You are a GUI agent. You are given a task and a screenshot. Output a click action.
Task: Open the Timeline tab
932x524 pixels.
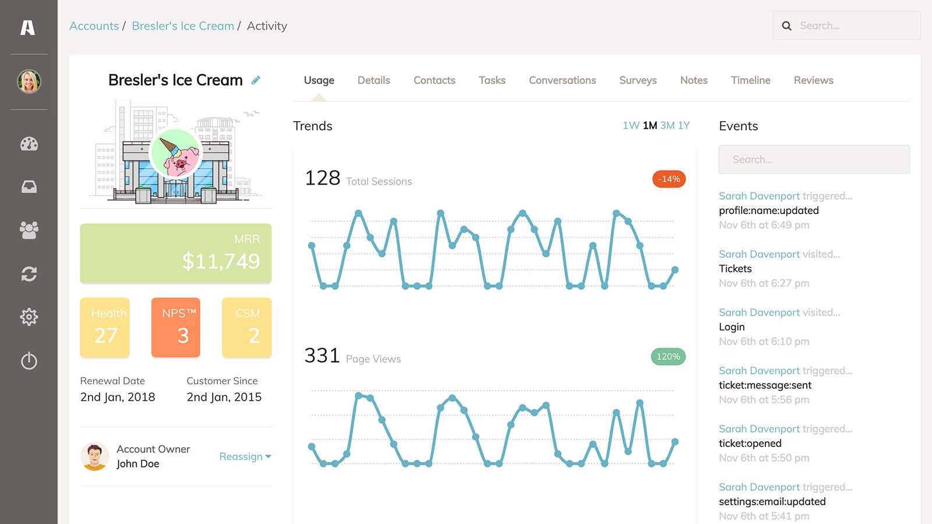(x=750, y=80)
